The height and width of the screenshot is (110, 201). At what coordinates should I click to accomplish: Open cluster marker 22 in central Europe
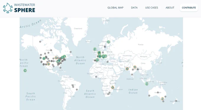point(106,56)
